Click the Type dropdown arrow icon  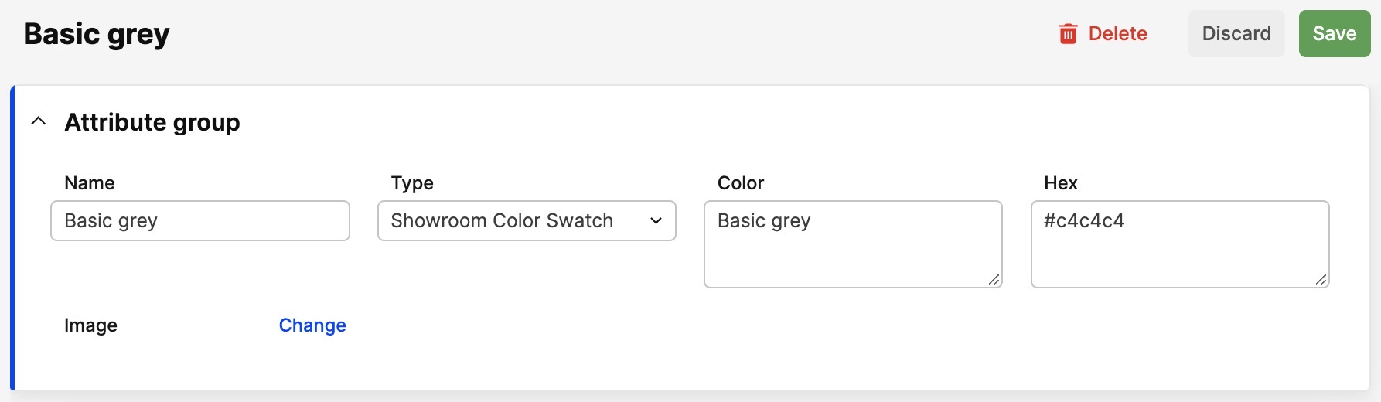coord(656,221)
